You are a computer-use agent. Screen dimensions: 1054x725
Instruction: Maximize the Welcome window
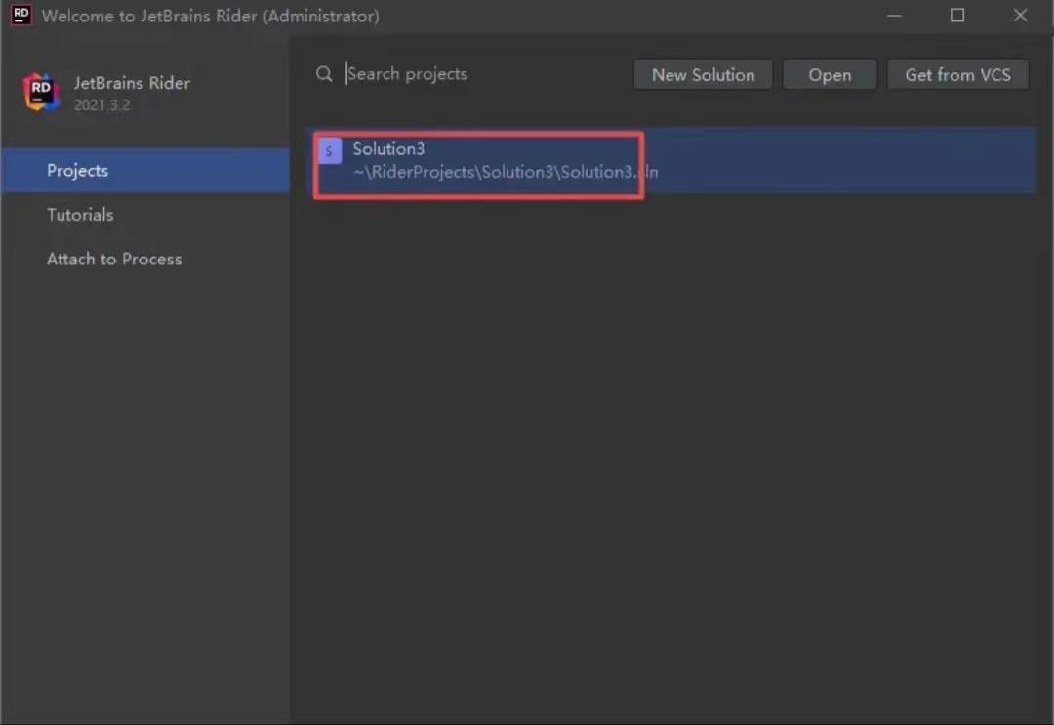click(957, 16)
